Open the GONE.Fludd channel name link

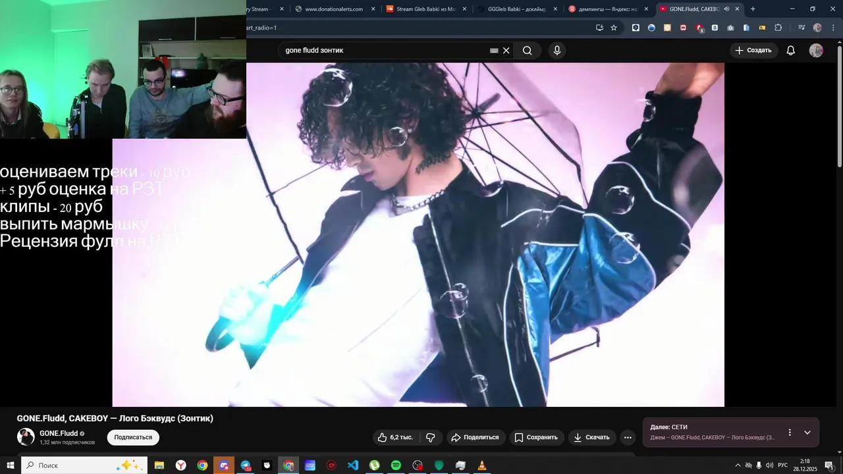click(59, 433)
